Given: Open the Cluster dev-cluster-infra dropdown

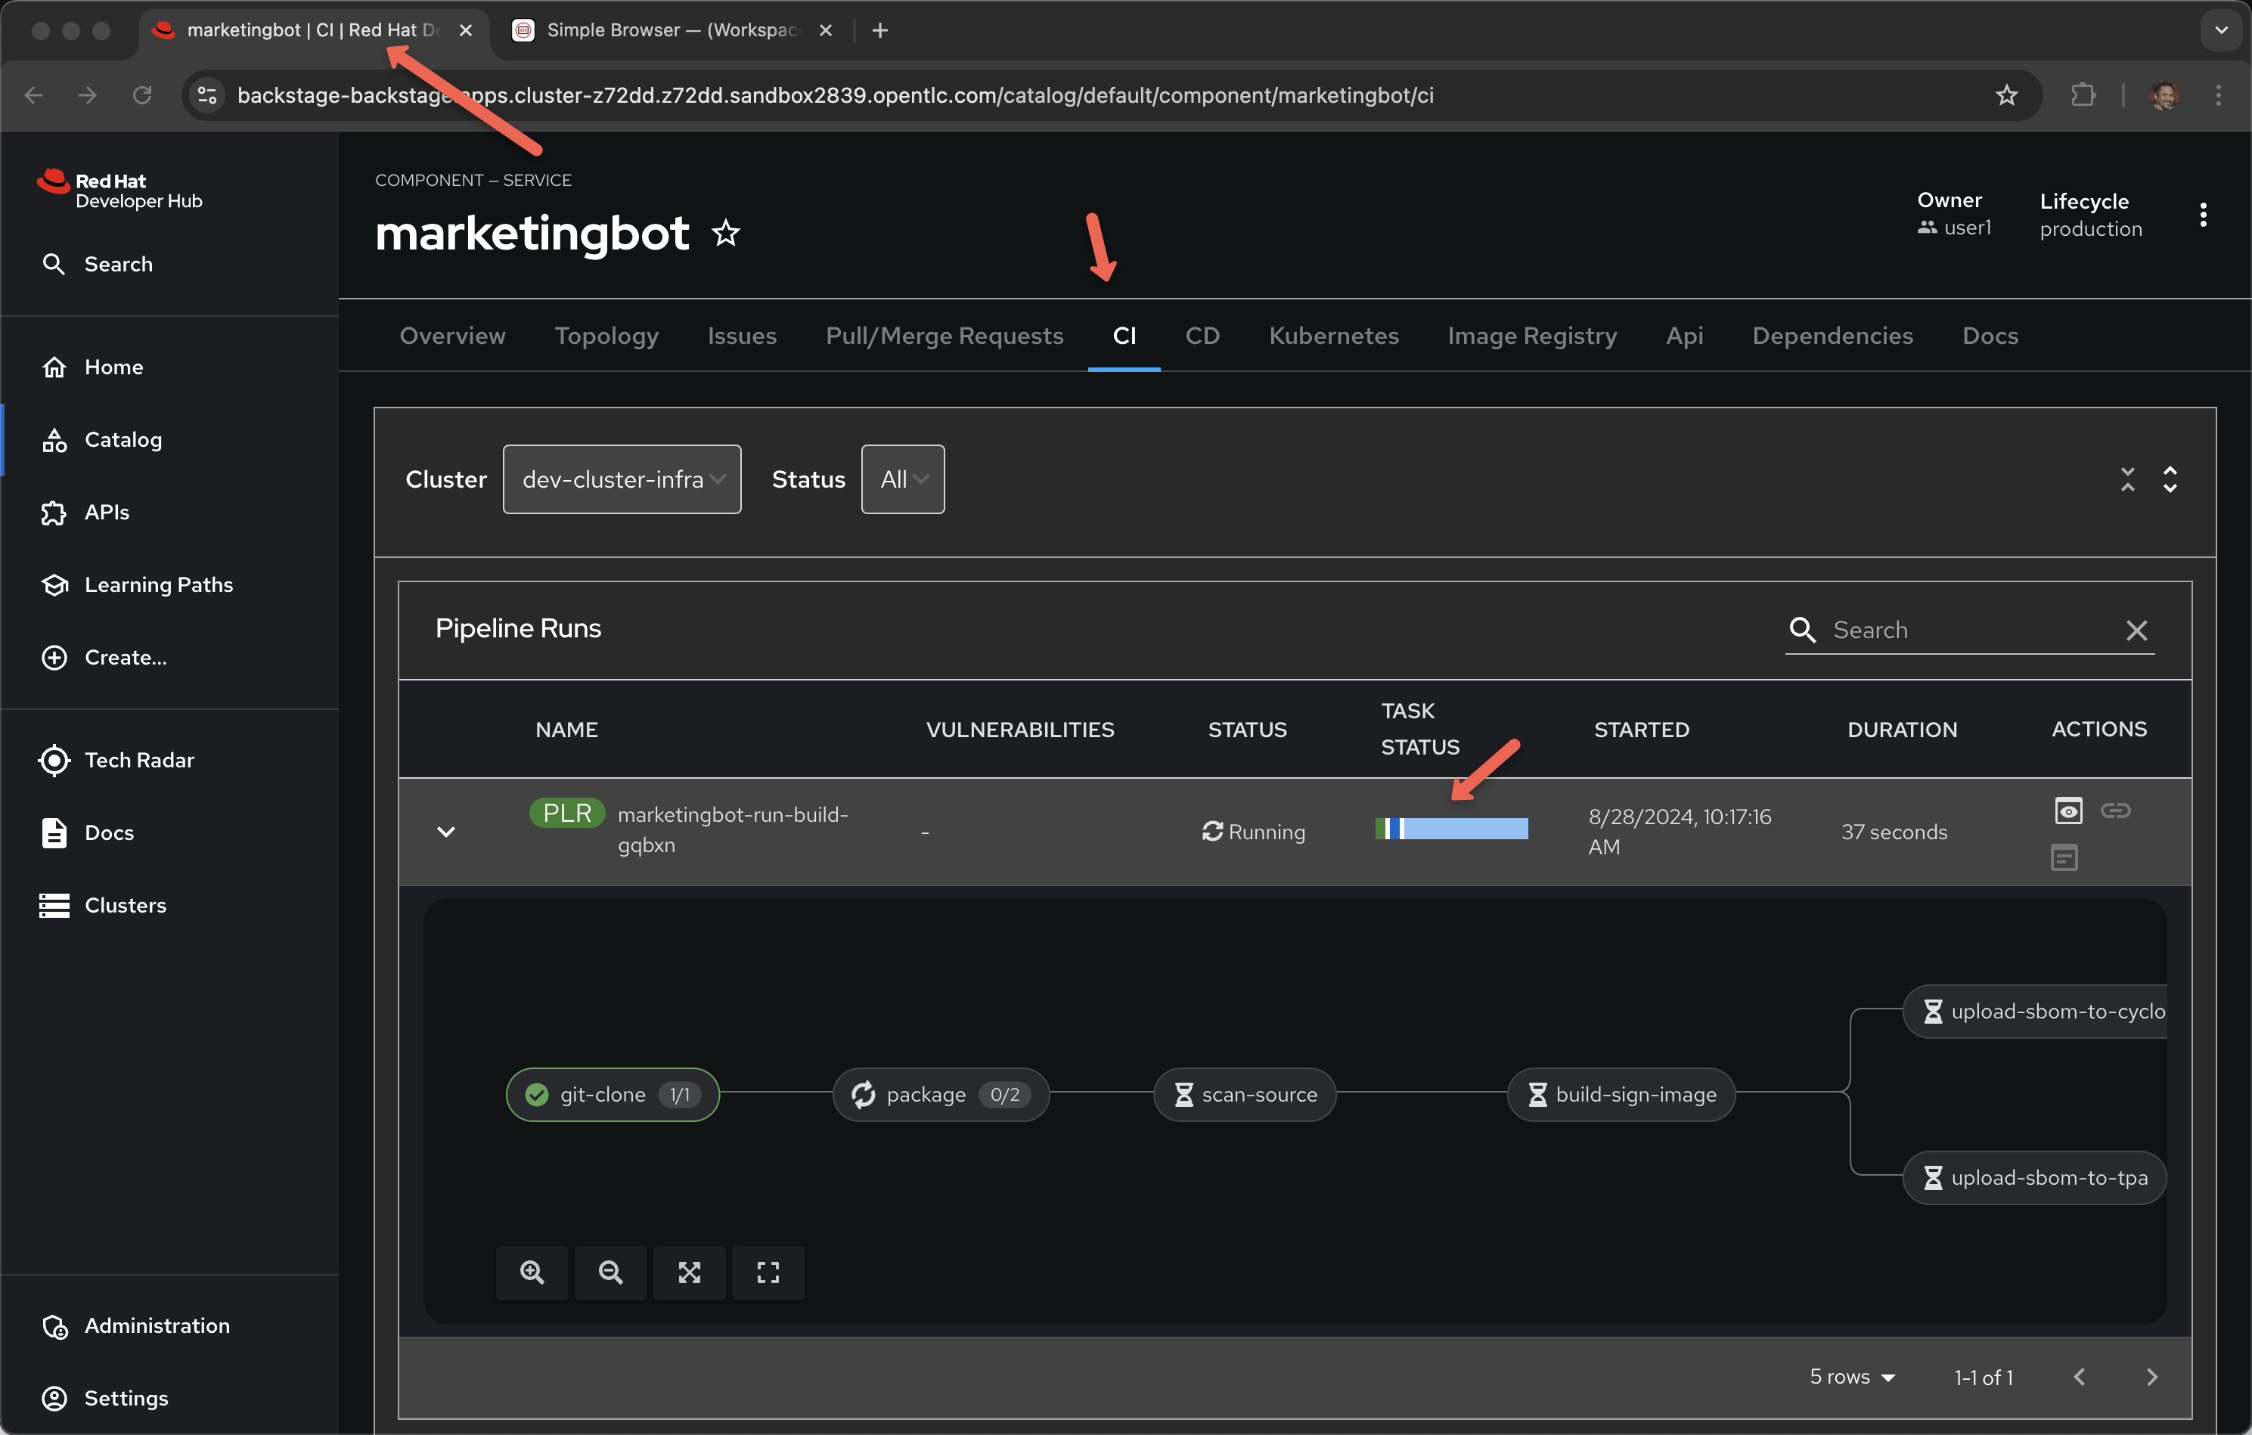Looking at the screenshot, I should click(622, 479).
